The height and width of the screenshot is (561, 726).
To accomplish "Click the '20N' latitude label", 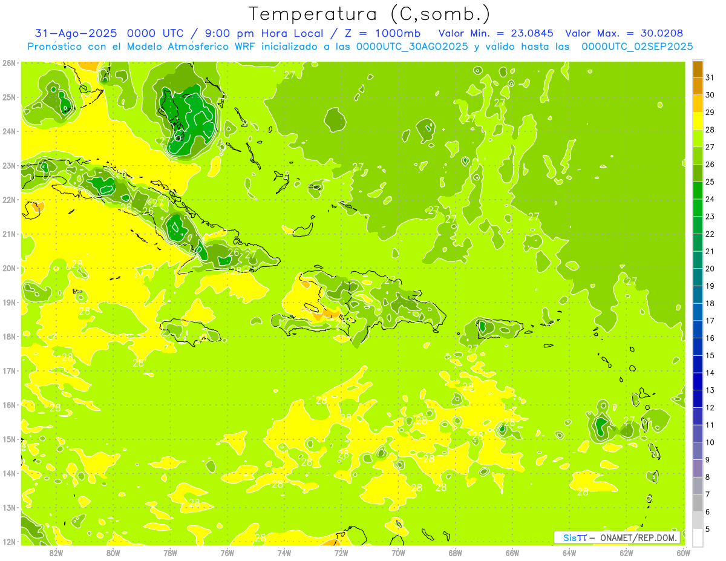I will tap(9, 268).
